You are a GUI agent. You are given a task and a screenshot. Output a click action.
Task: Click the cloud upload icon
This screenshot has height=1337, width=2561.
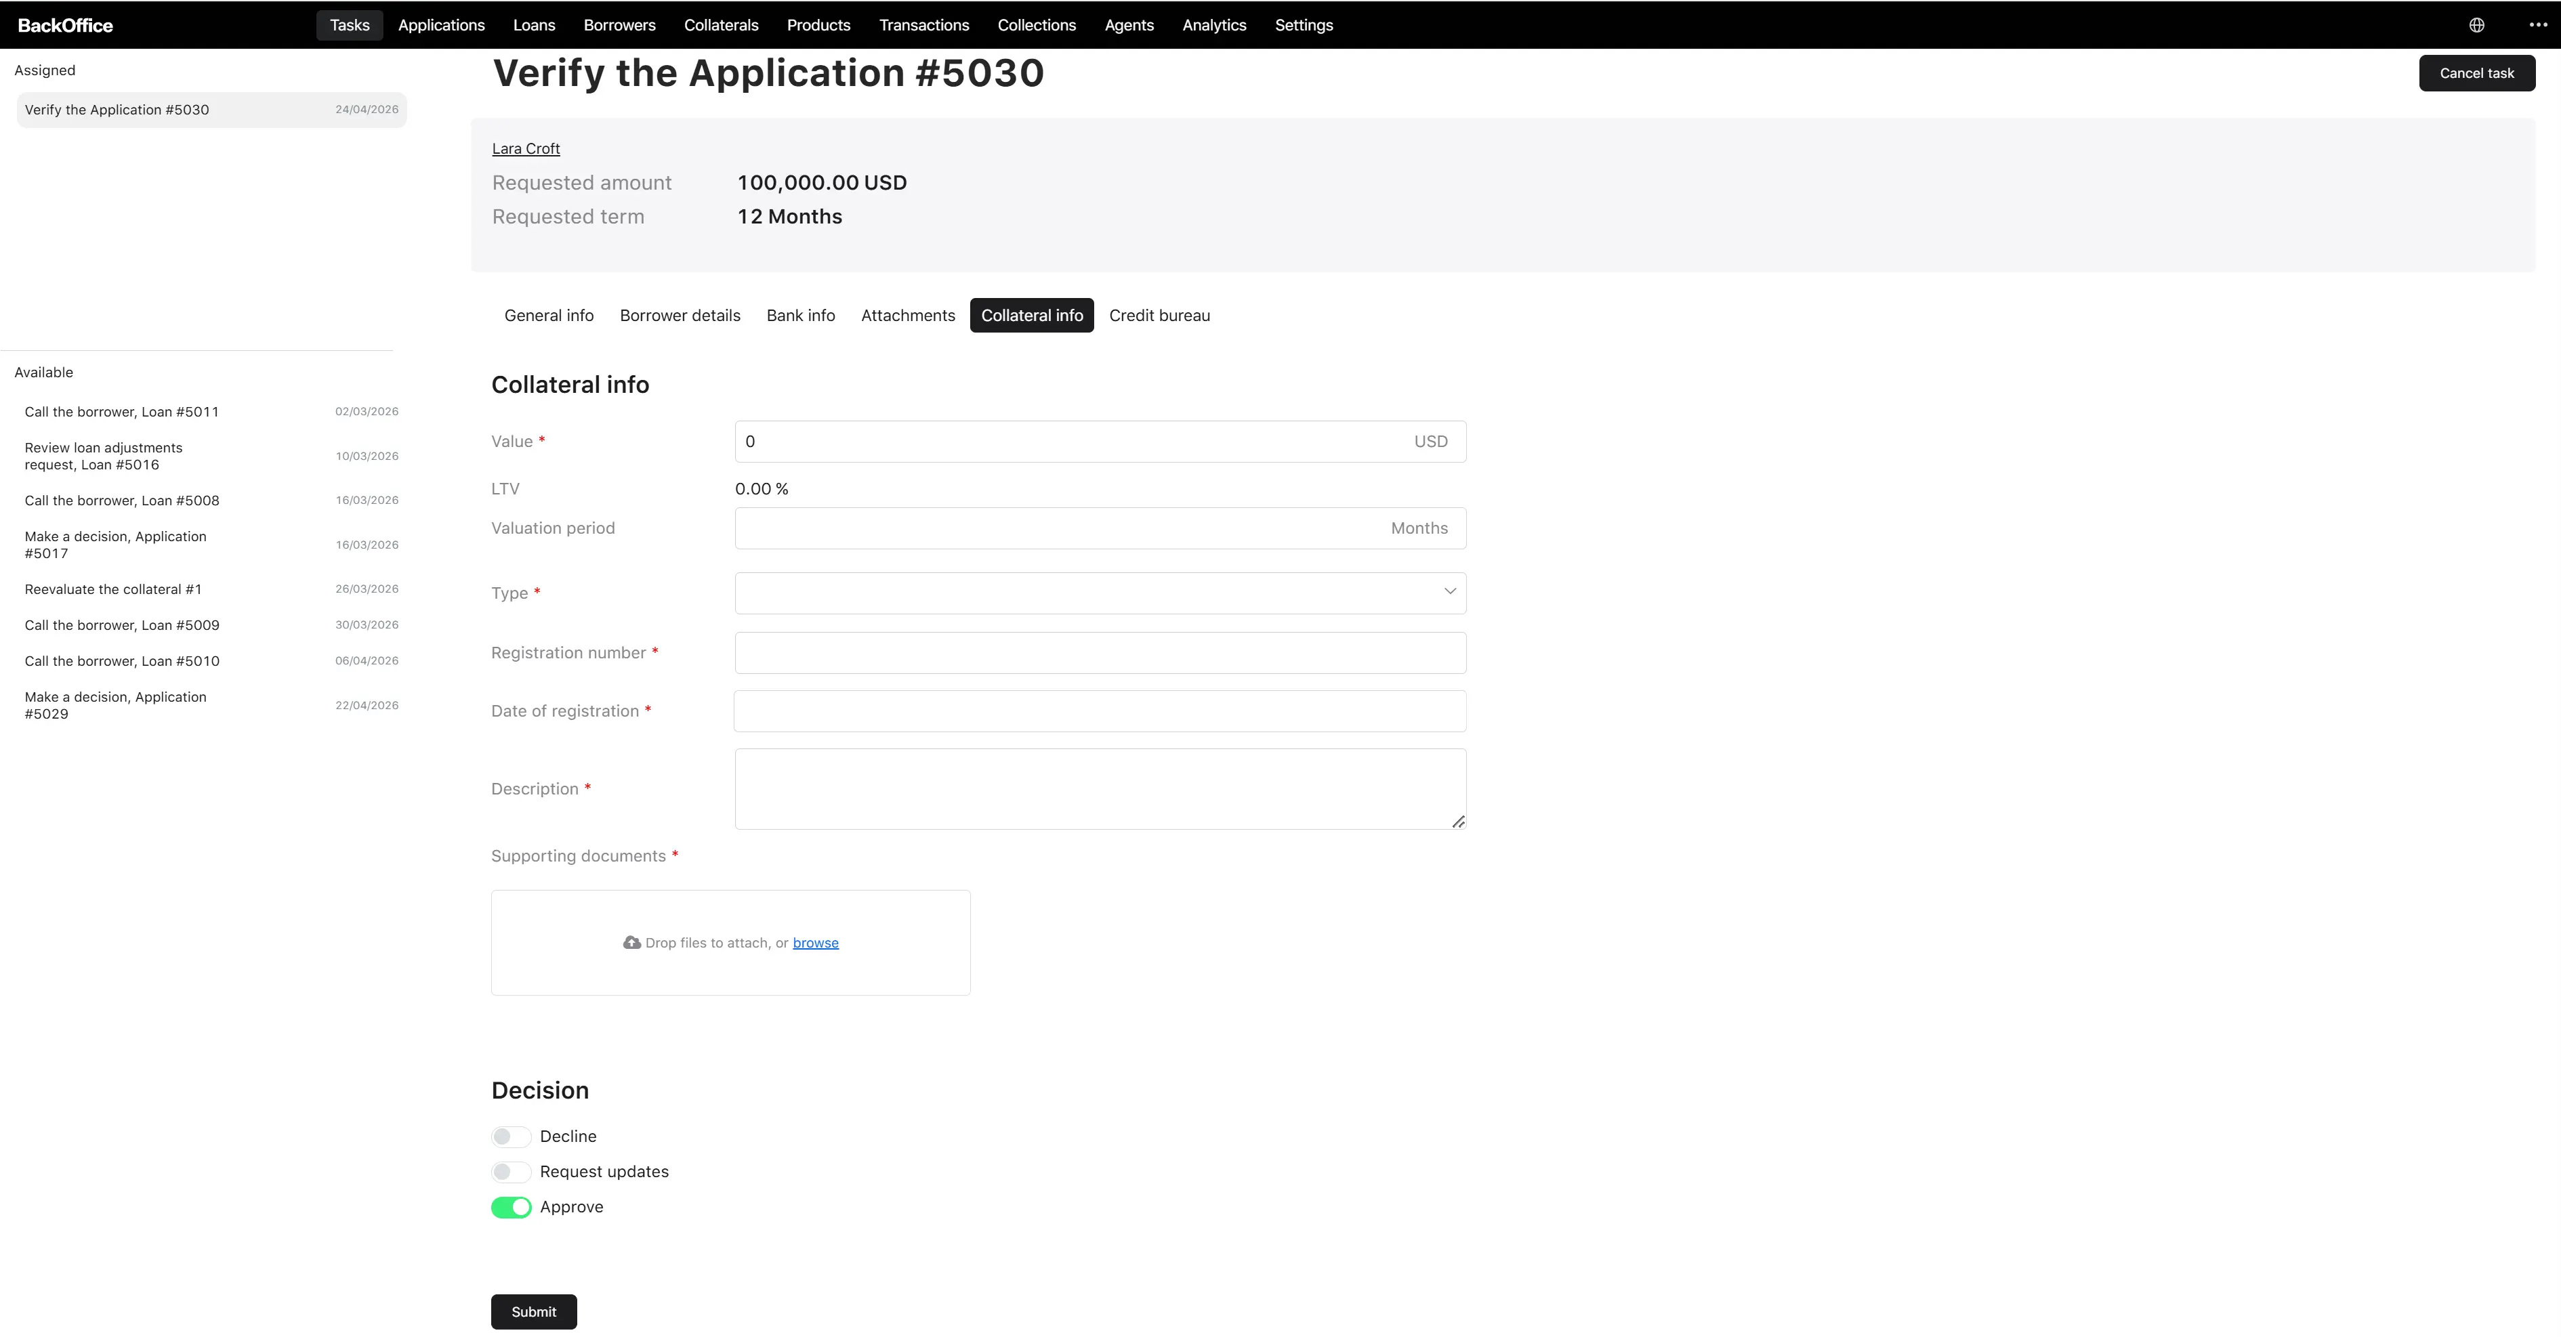click(631, 942)
